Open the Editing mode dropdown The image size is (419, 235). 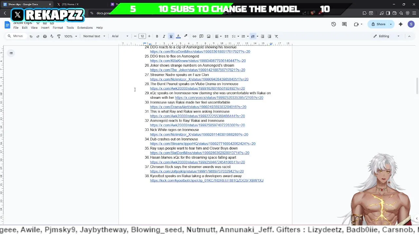tap(387, 36)
